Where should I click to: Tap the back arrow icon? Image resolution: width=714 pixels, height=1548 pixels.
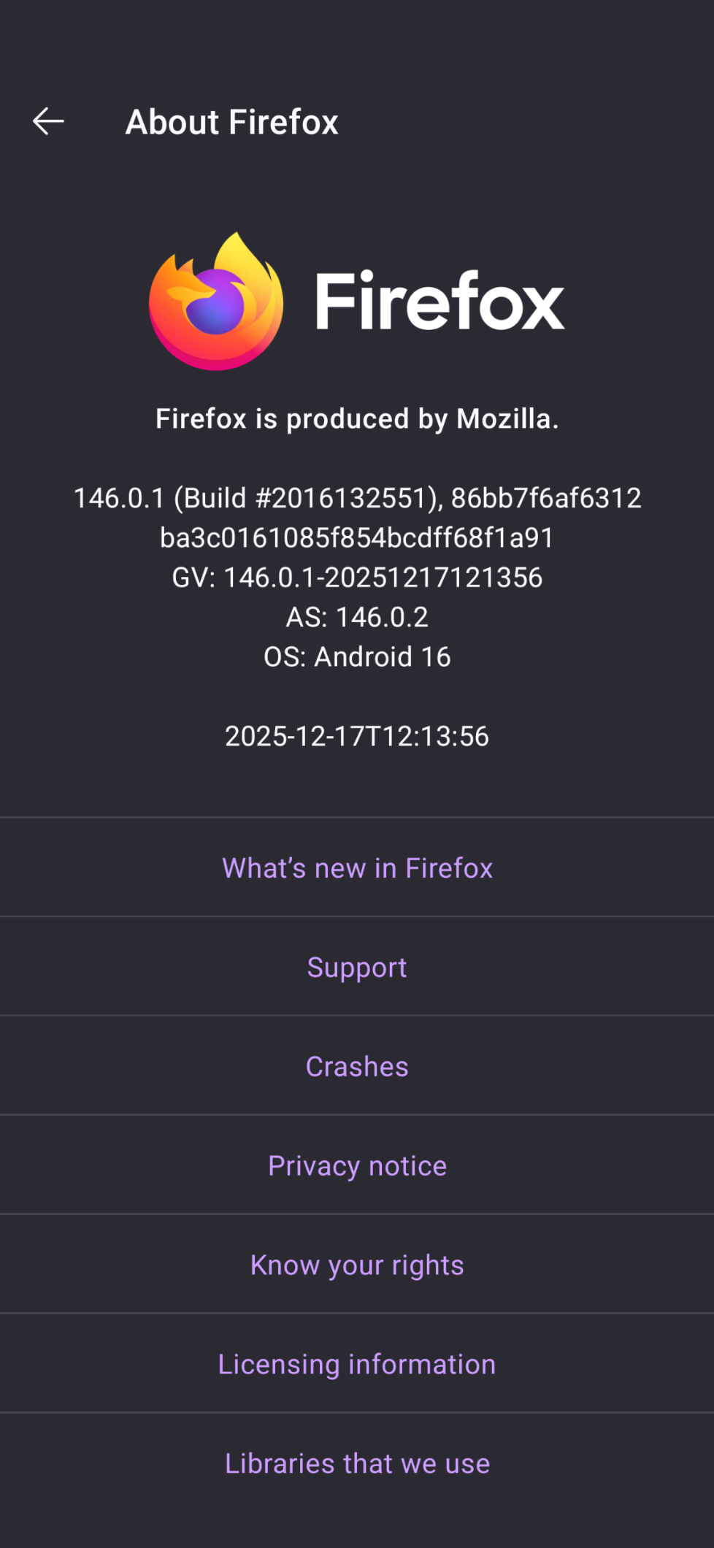click(48, 121)
